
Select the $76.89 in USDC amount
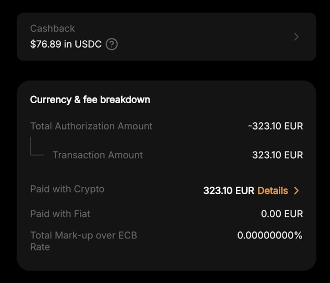pos(66,44)
